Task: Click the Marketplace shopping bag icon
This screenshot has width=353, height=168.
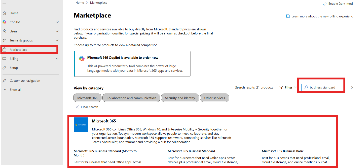Action: (x=4, y=50)
